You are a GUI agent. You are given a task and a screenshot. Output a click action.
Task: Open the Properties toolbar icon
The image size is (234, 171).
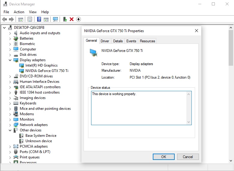coord(30,19)
